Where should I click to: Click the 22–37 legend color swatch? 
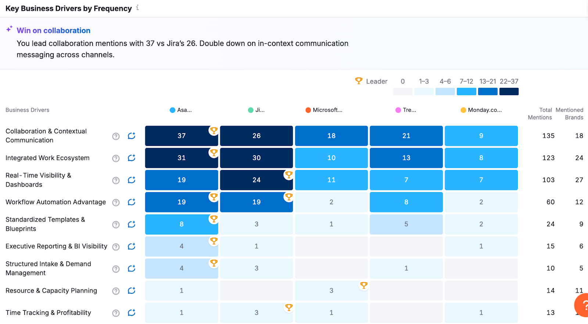(509, 91)
